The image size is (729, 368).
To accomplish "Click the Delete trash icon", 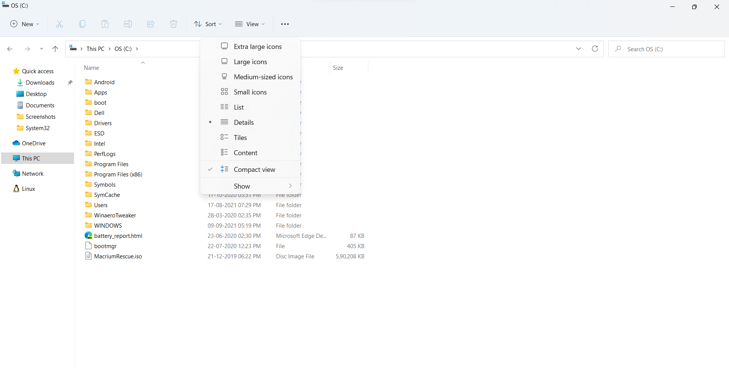I will pos(174,24).
